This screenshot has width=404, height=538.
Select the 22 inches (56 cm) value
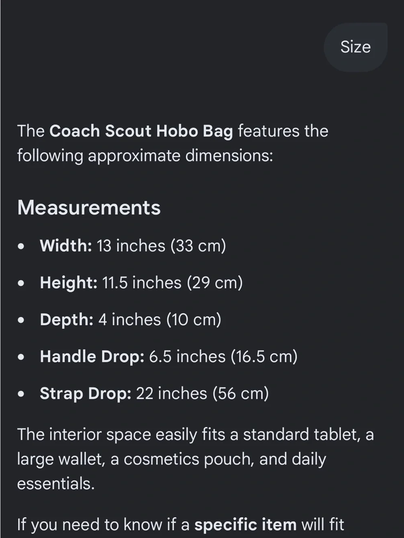coord(202,394)
